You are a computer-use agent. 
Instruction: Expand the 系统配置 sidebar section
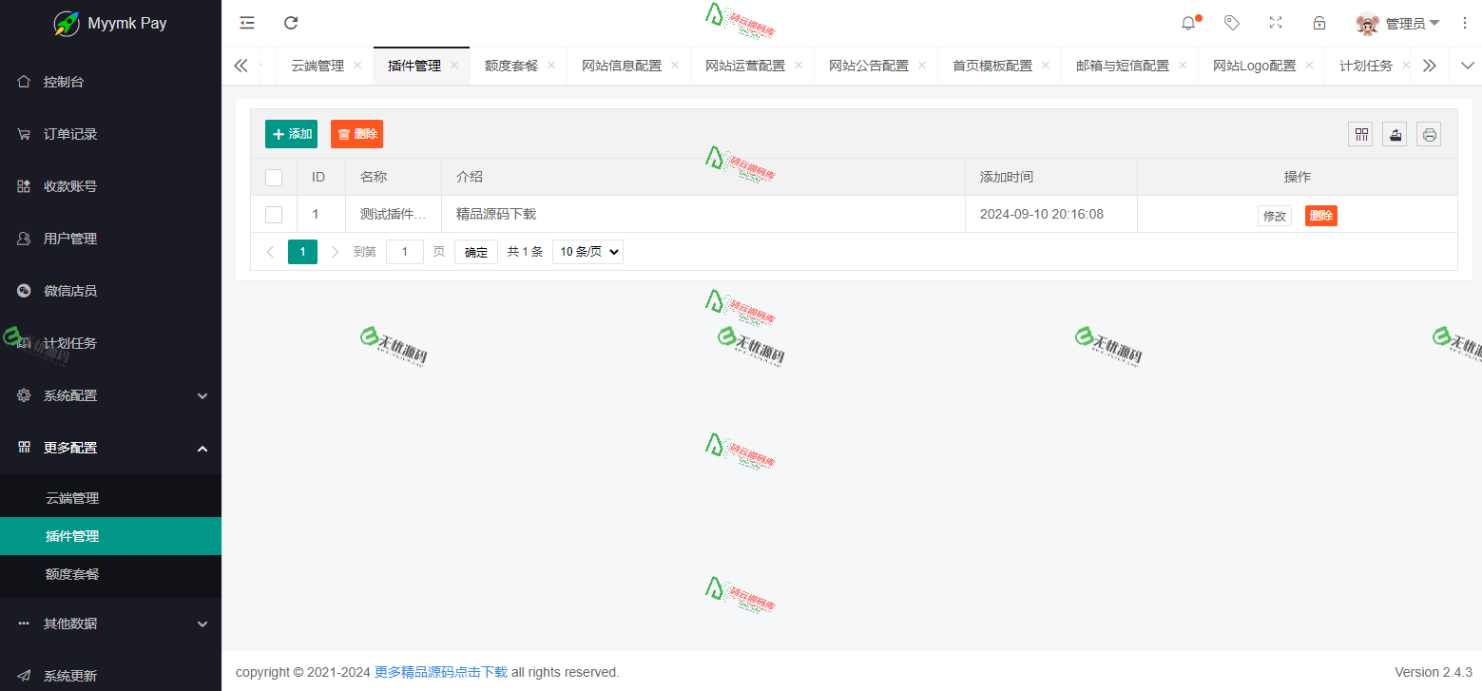[110, 395]
